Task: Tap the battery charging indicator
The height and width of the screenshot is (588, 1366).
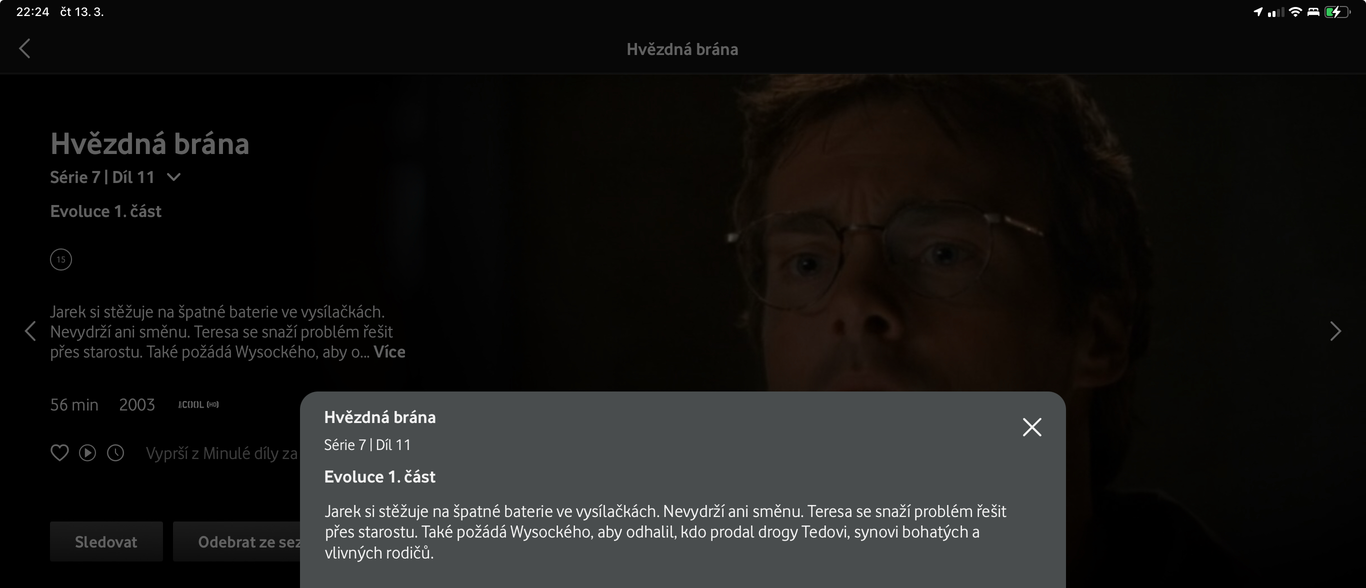Action: (1337, 11)
